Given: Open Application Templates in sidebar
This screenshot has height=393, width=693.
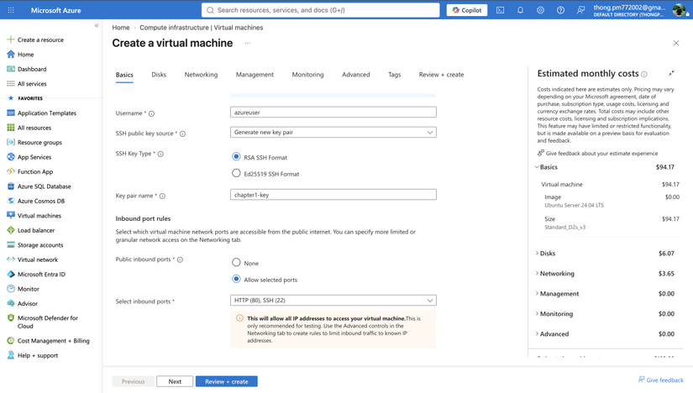Looking at the screenshot, I should [42, 113].
